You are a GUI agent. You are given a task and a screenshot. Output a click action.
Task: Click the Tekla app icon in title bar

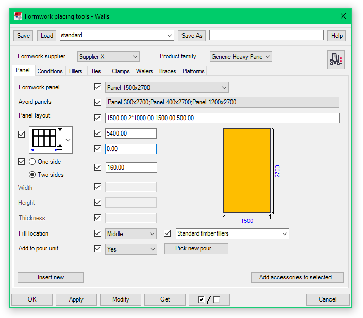pos(18,16)
